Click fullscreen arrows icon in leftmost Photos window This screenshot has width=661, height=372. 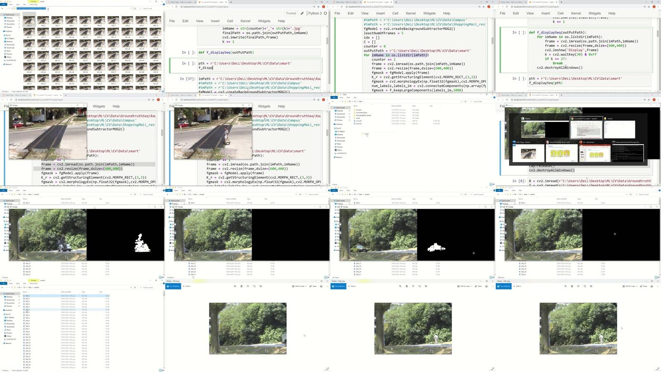[327, 369]
